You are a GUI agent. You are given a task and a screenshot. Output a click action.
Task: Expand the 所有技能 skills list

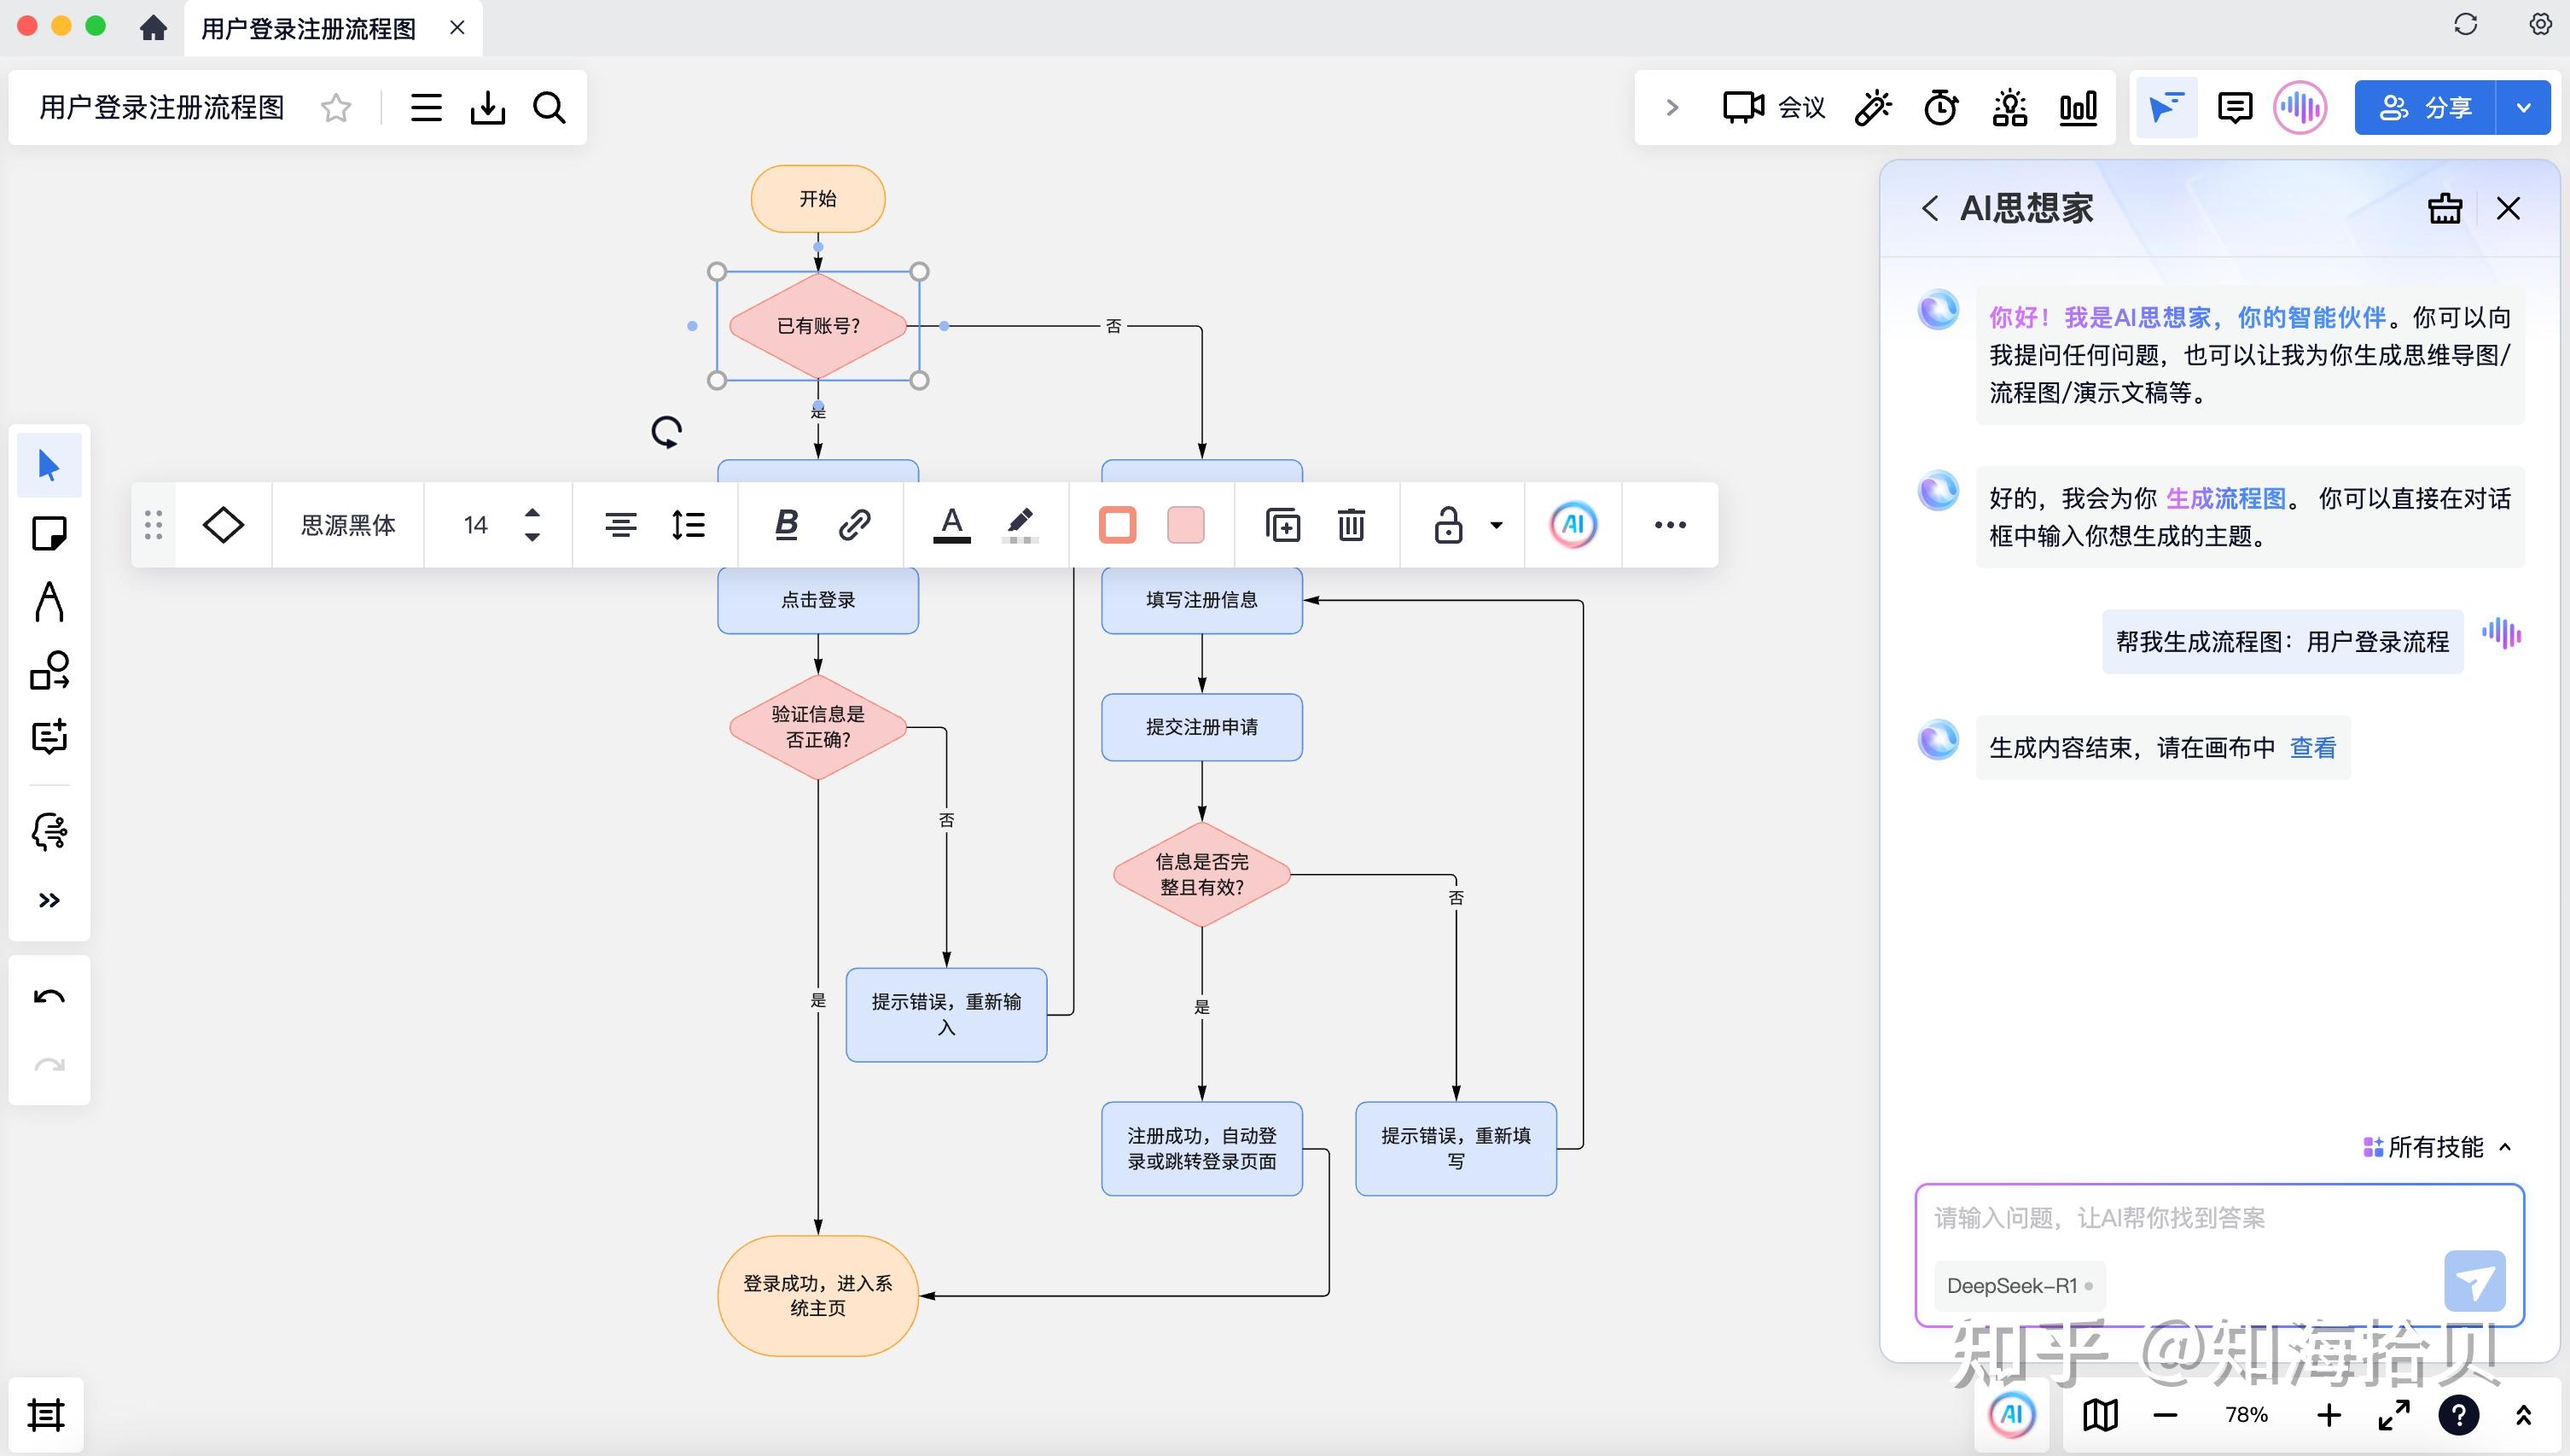[x=2436, y=1147]
